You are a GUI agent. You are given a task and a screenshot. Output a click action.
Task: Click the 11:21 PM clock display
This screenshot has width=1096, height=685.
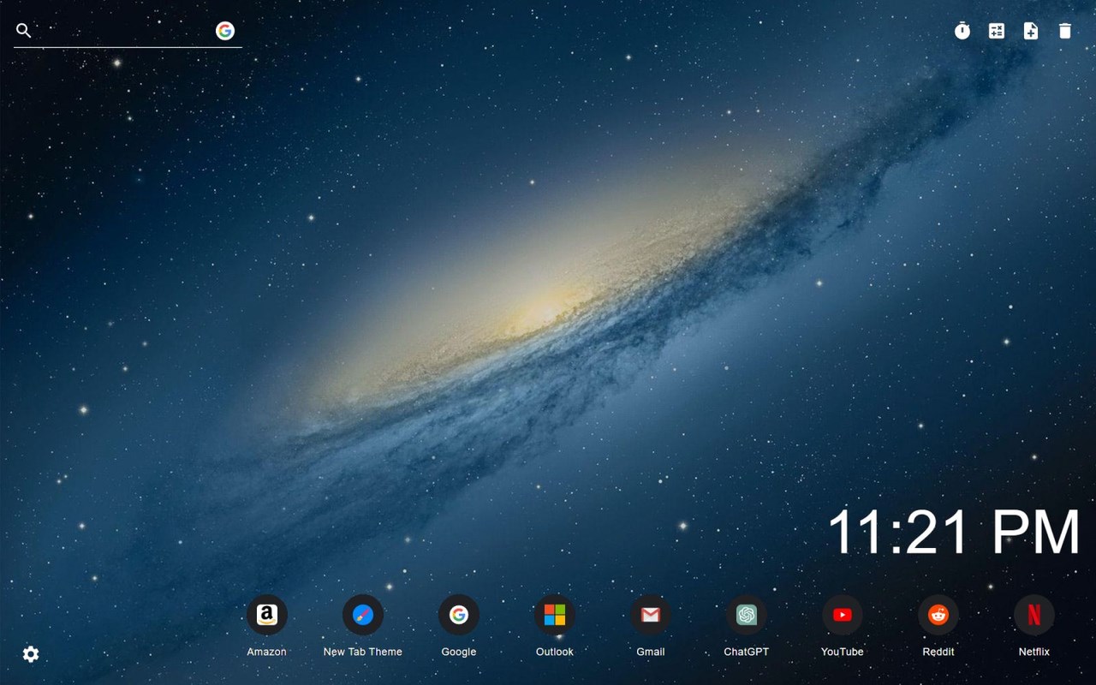(x=954, y=532)
